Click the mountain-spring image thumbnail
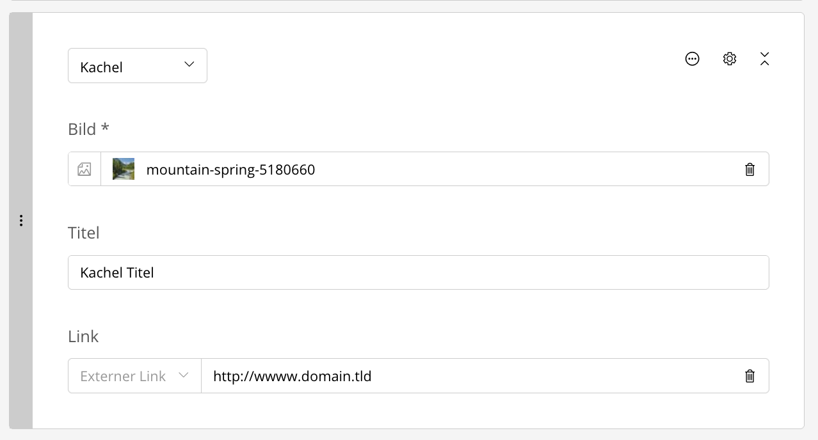 (x=124, y=169)
